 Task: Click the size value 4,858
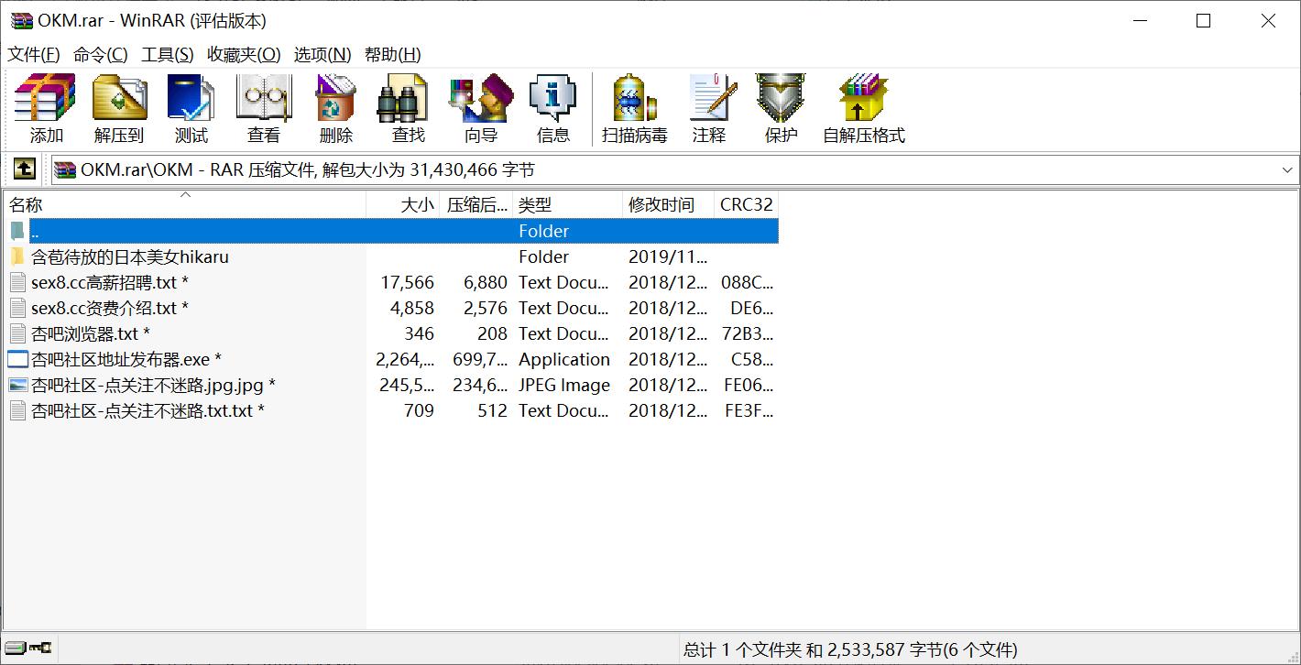pyautogui.click(x=412, y=308)
